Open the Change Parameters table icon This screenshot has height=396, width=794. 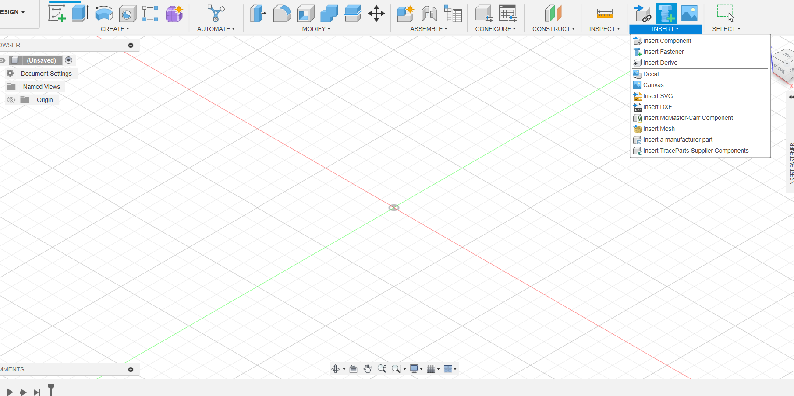click(x=508, y=14)
